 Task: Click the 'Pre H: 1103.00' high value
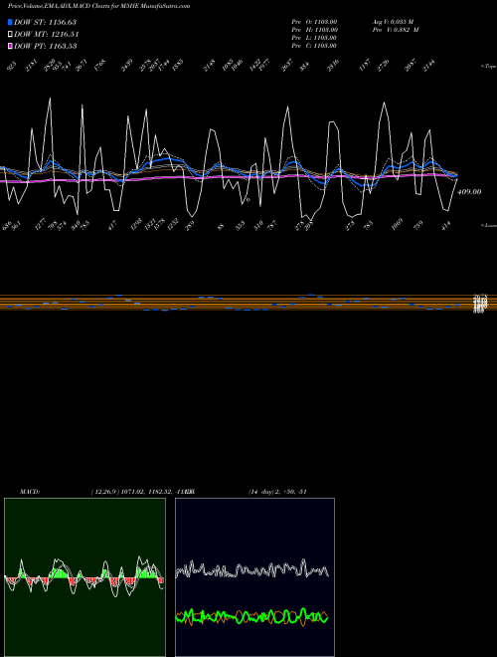pyautogui.click(x=314, y=30)
